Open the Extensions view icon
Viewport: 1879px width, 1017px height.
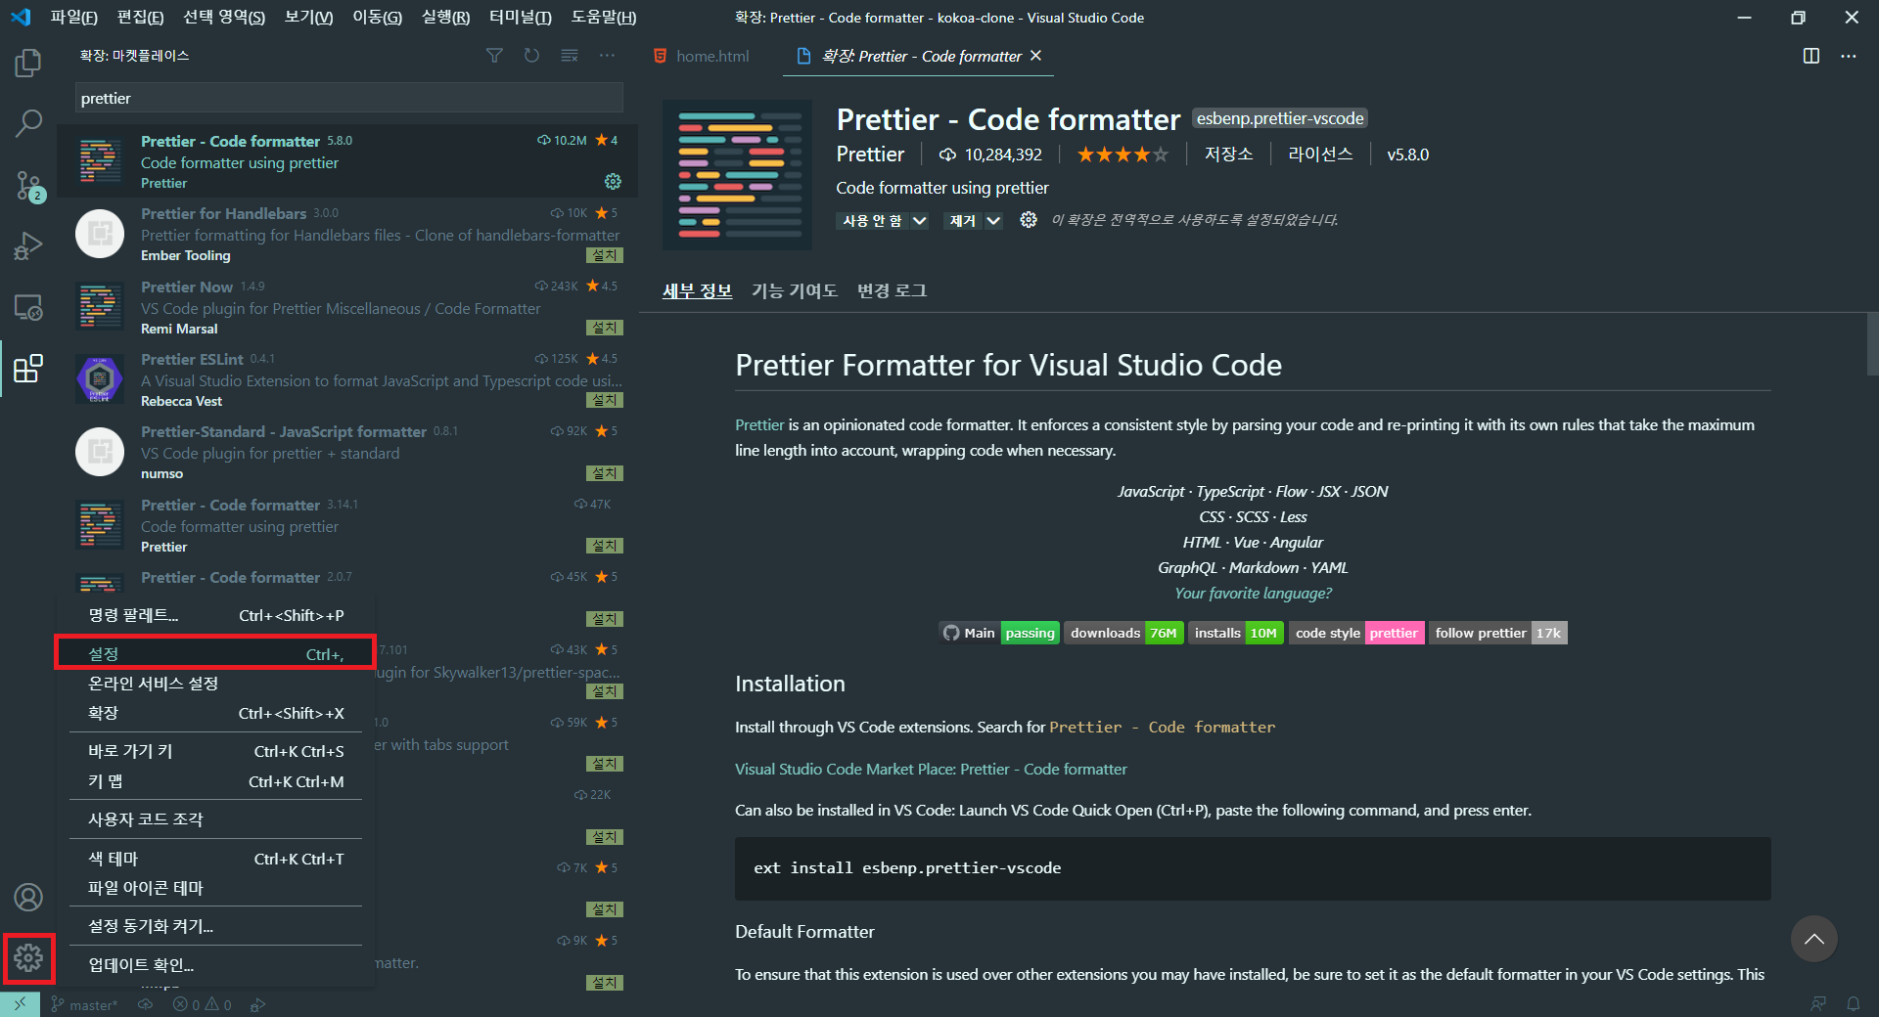pos(28,369)
